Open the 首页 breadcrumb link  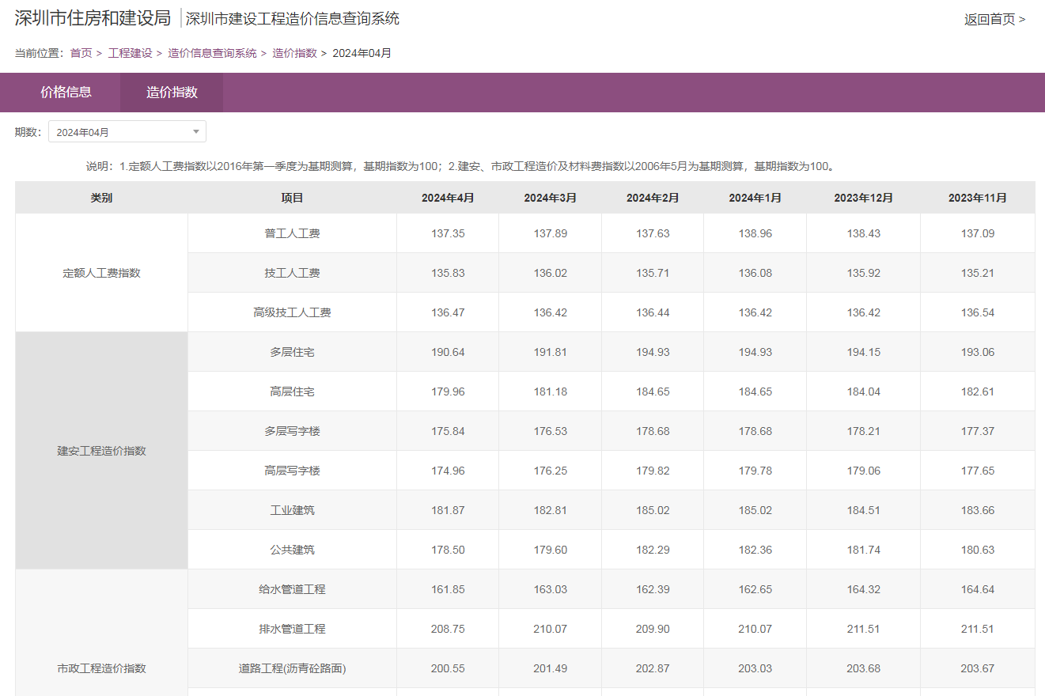tap(81, 53)
